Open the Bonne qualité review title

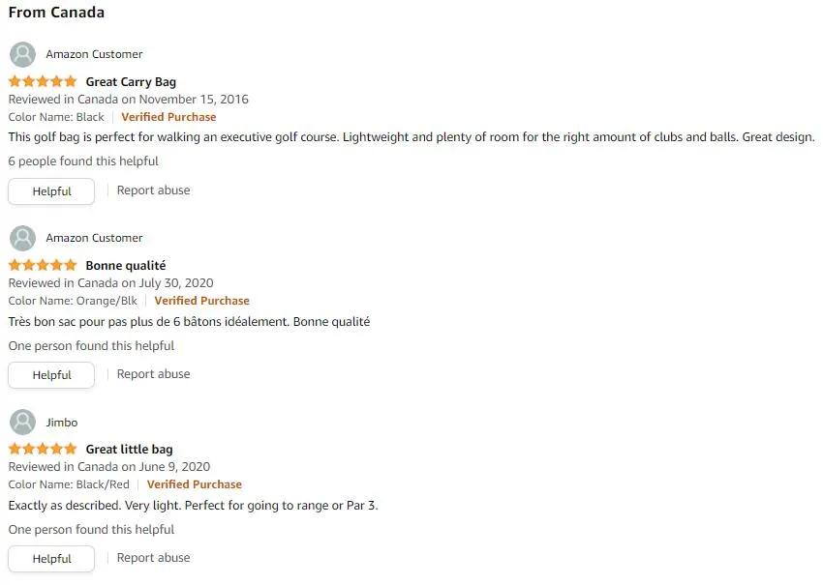click(x=126, y=266)
